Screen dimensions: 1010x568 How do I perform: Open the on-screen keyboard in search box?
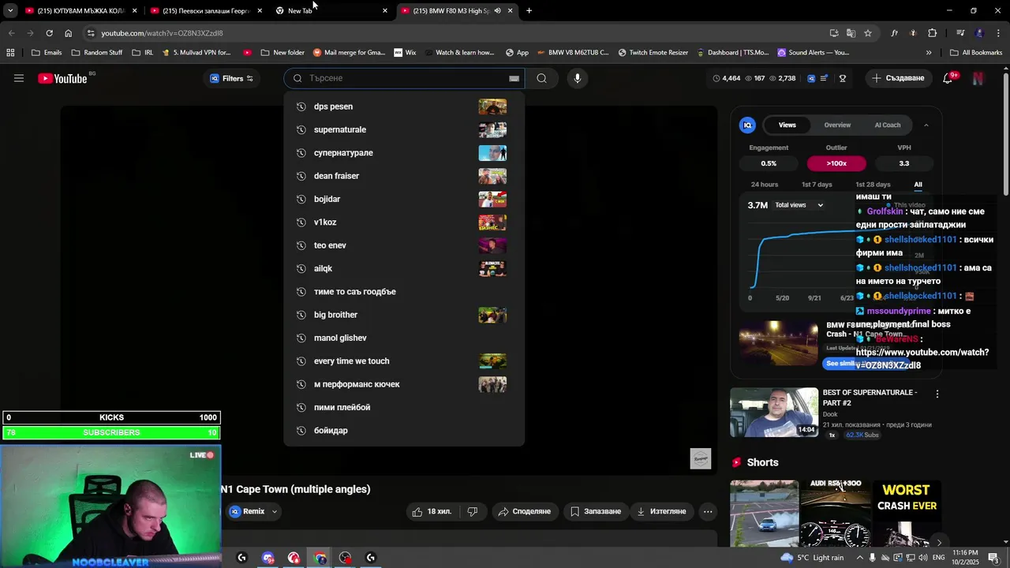(514, 78)
